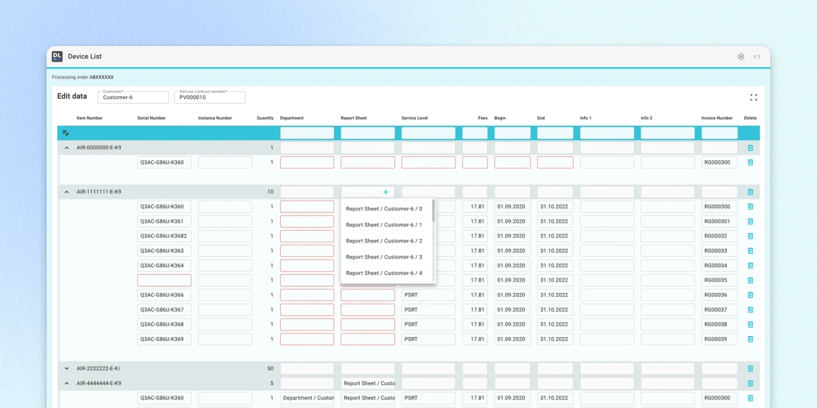Delete row with invoice RG00039
Screen dimensions: 817x408
pyautogui.click(x=750, y=339)
